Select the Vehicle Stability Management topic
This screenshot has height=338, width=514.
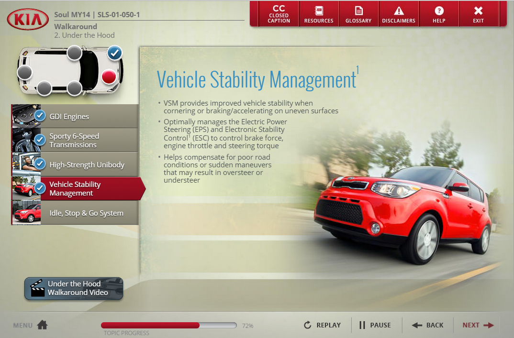pos(78,189)
